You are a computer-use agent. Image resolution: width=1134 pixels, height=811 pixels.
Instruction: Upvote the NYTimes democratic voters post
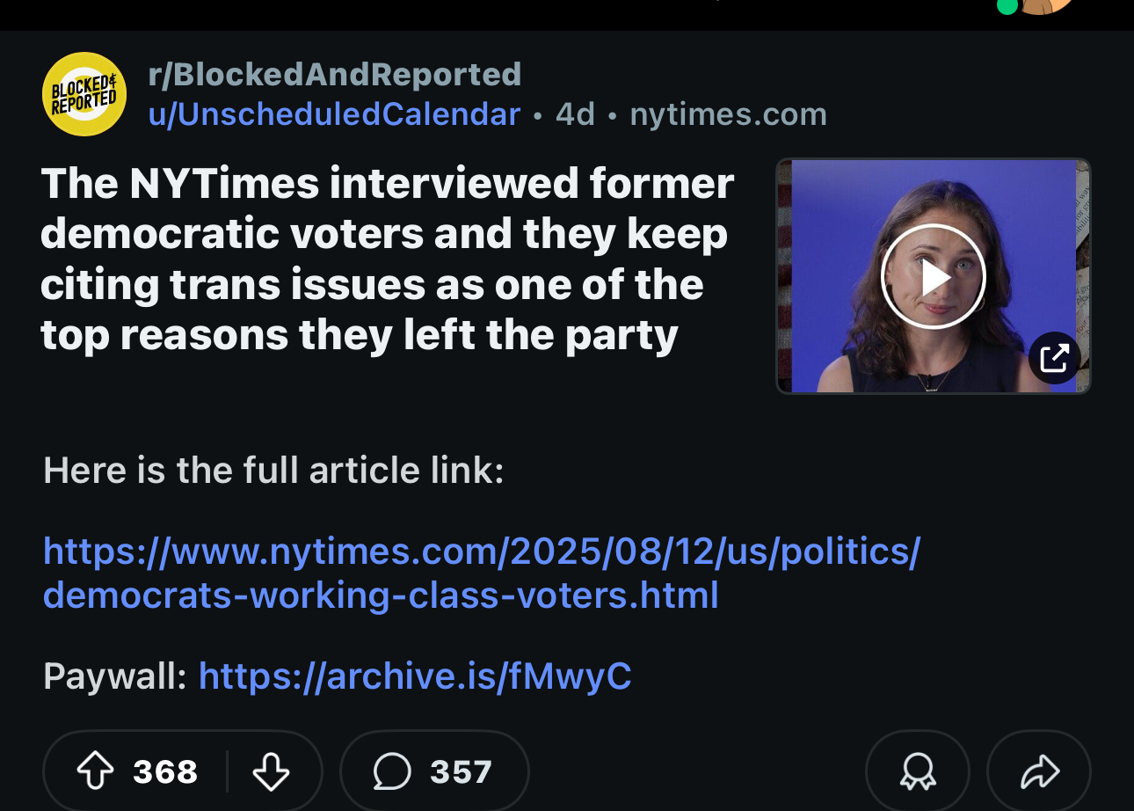coord(96,772)
